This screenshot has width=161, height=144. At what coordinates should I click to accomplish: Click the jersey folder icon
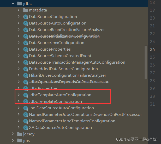(x=20, y=134)
